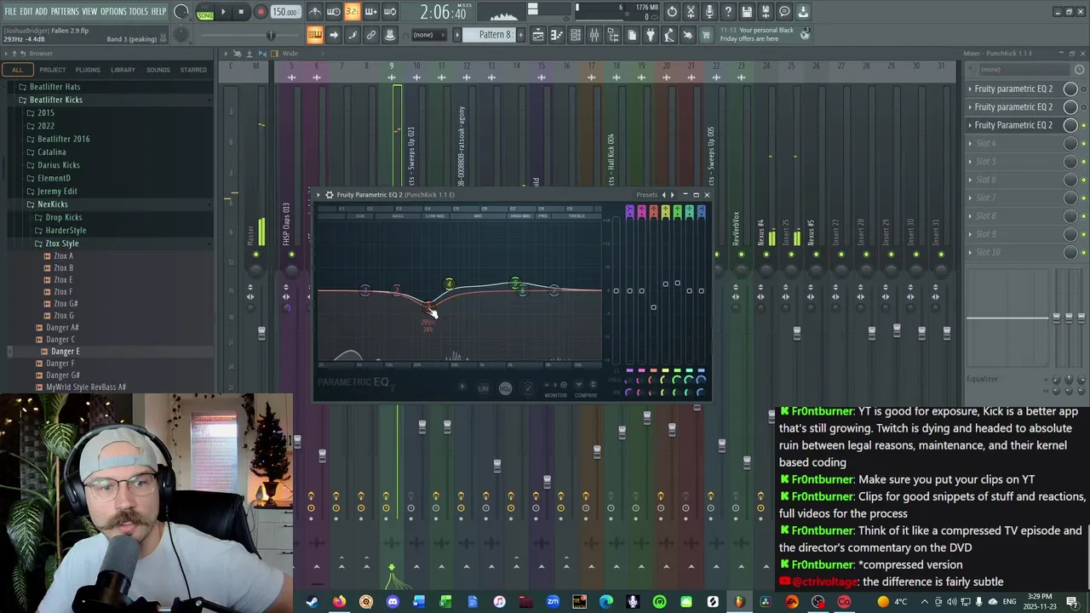Open the EQ Presets menu
The height and width of the screenshot is (613, 1090).
(x=647, y=195)
